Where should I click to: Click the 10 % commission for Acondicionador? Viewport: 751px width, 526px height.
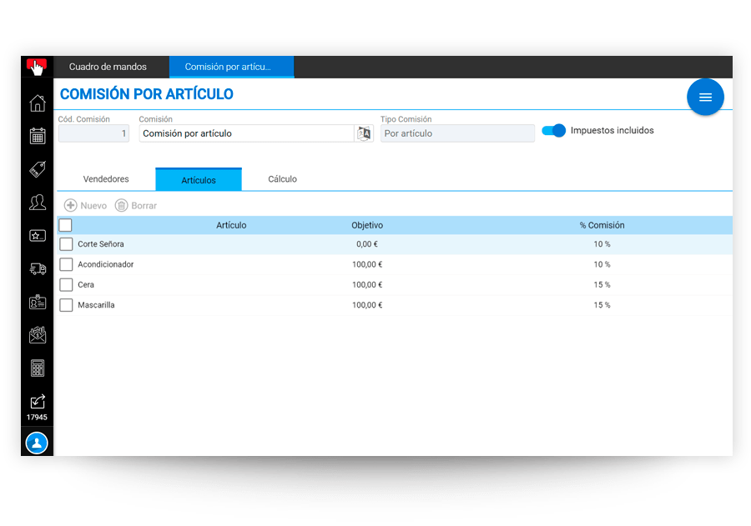pos(602,264)
